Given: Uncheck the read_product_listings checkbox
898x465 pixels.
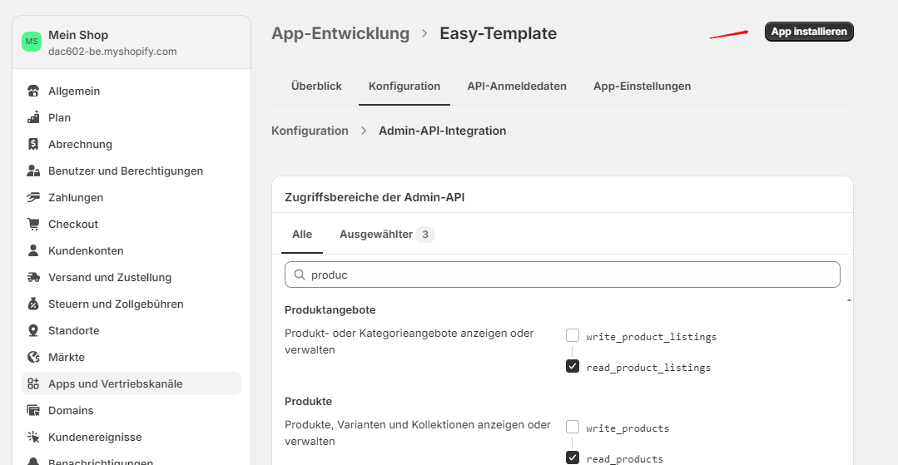Looking at the screenshot, I should (x=573, y=367).
